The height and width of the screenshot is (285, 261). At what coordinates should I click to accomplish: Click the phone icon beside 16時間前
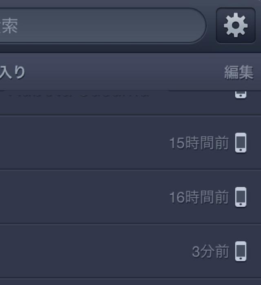pos(241,197)
